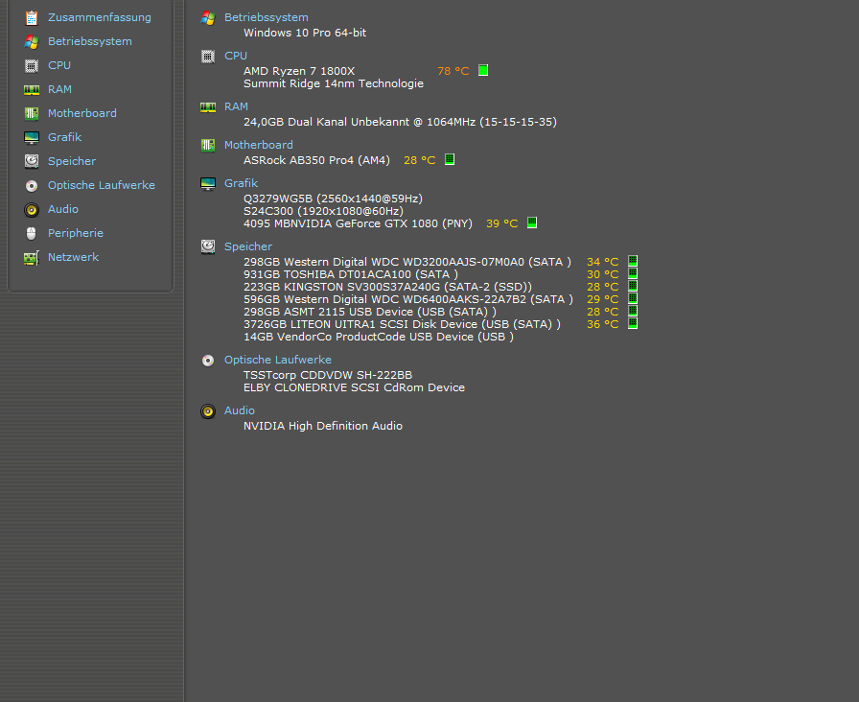Click the CPU temperature value 78 °C
This screenshot has height=702, width=859.
pyautogui.click(x=453, y=71)
